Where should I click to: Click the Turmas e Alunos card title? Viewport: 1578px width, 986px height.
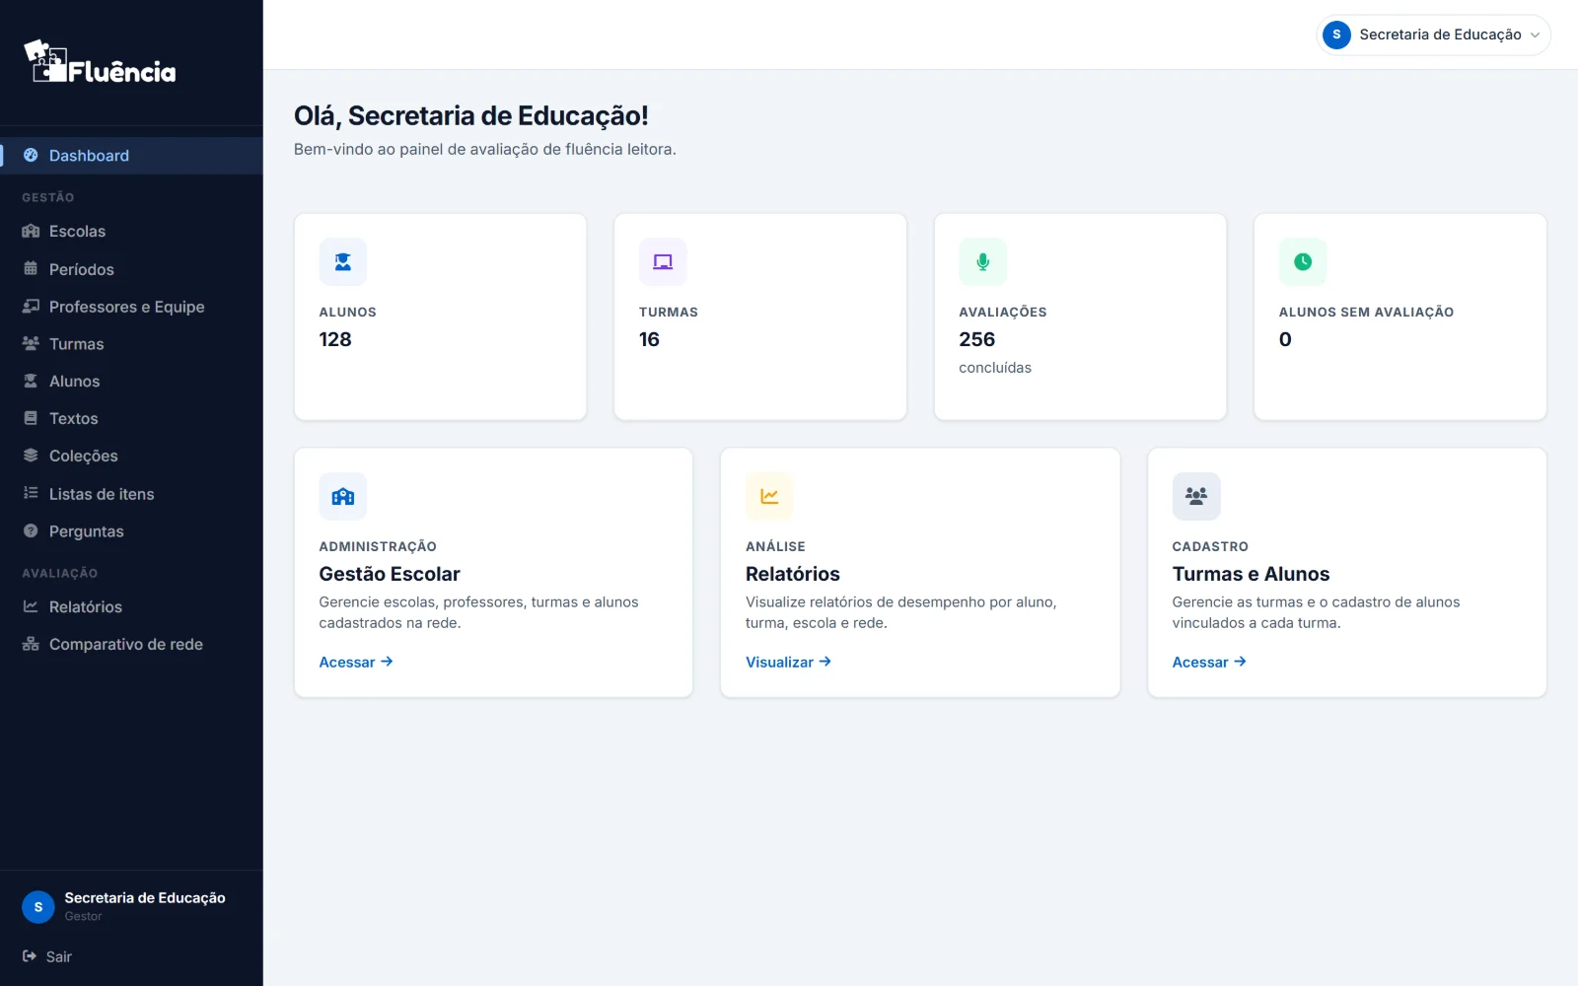[1251, 574]
